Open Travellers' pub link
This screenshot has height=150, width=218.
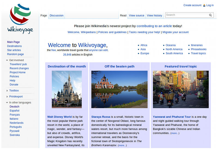point(18,64)
